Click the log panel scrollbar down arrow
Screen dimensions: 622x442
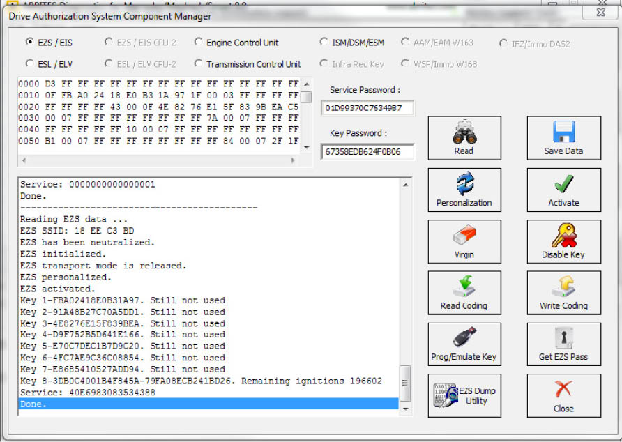click(405, 410)
